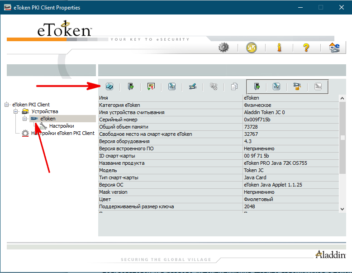The width and height of the screenshot is (352, 273).
Task: Click the free space value '32767'
Action: coord(251,134)
